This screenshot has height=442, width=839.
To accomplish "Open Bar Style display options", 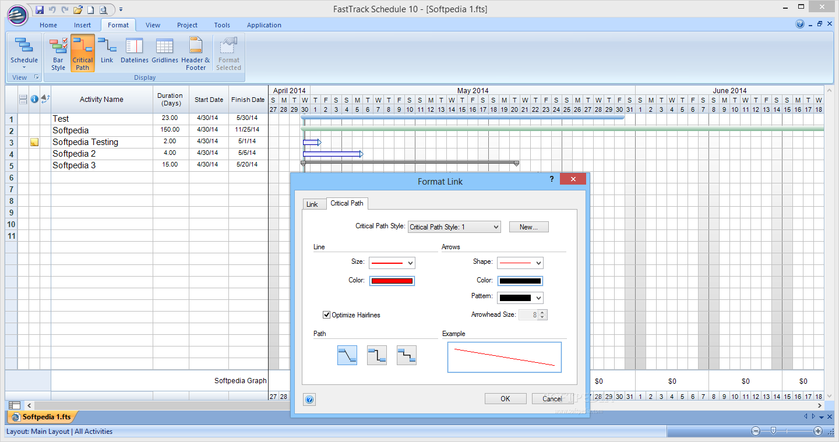I will tap(58, 54).
